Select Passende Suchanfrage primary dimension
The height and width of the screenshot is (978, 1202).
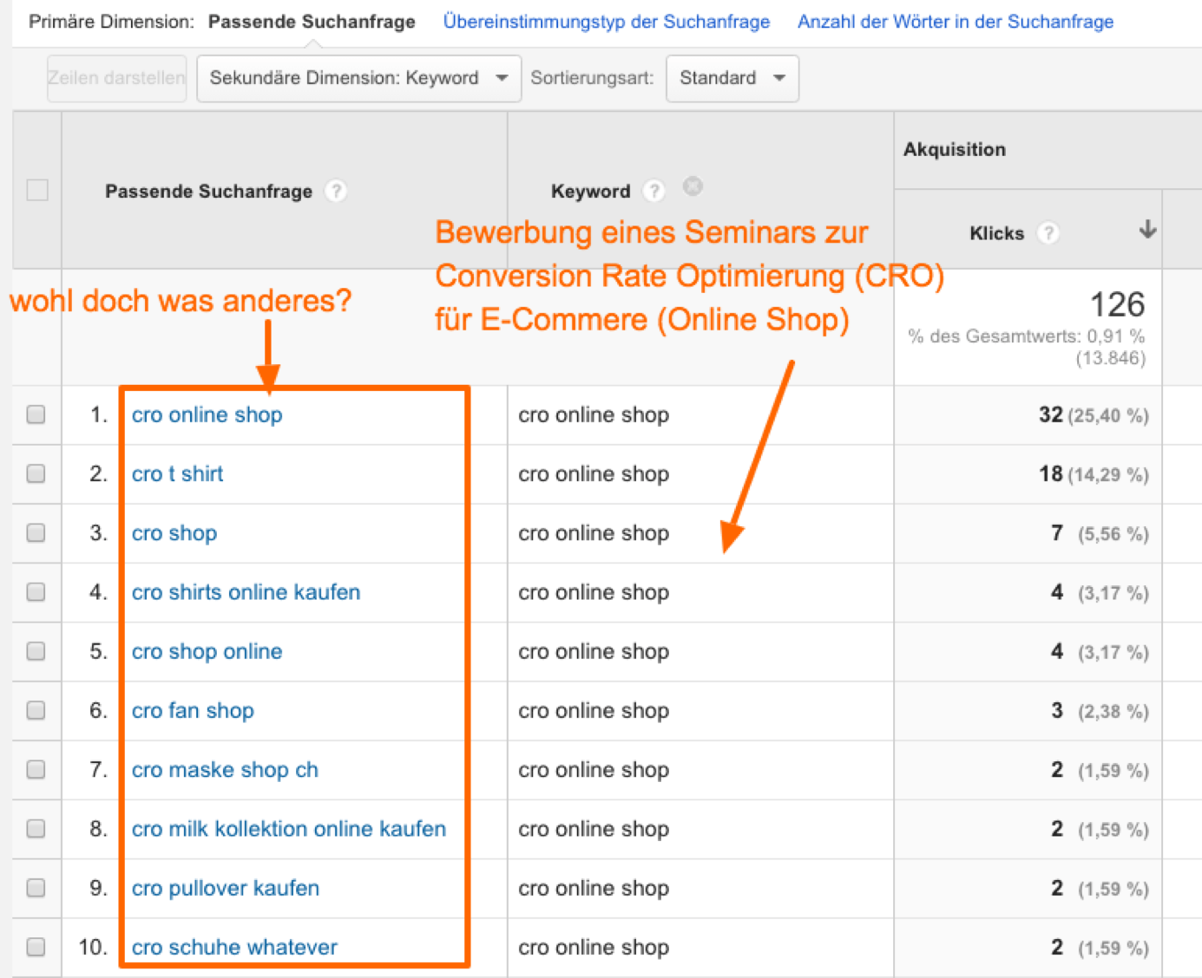[x=312, y=22]
